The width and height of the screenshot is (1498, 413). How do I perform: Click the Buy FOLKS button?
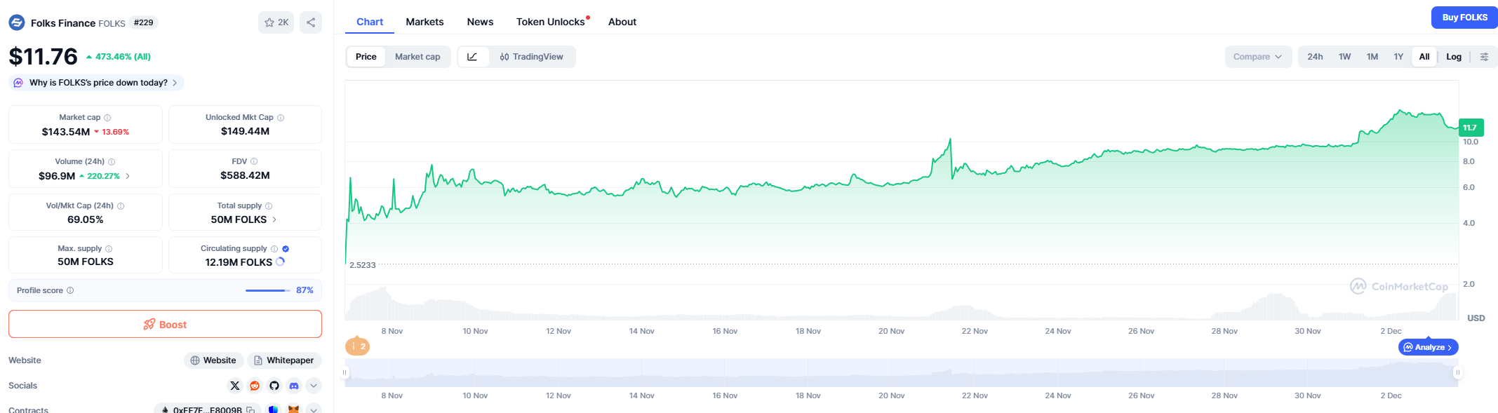coord(1464,18)
